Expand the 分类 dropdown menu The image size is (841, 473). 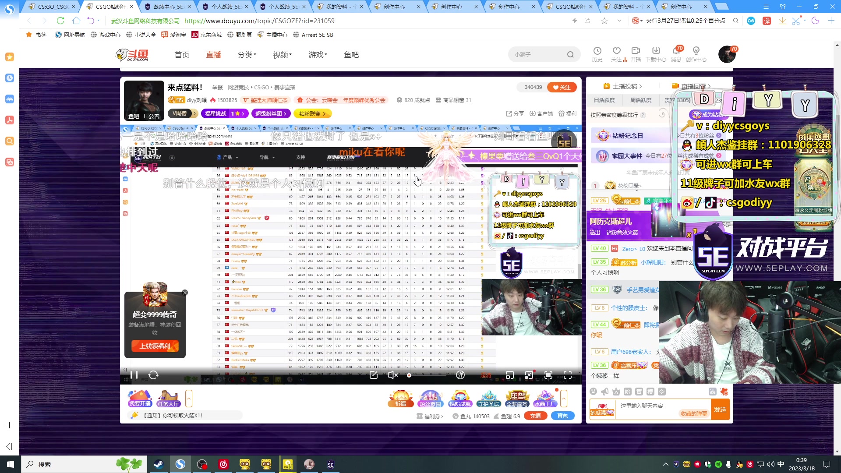pyautogui.click(x=247, y=55)
